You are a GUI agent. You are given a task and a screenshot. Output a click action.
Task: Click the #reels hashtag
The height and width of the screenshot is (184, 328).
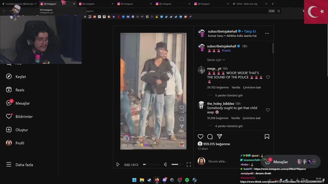226,51
